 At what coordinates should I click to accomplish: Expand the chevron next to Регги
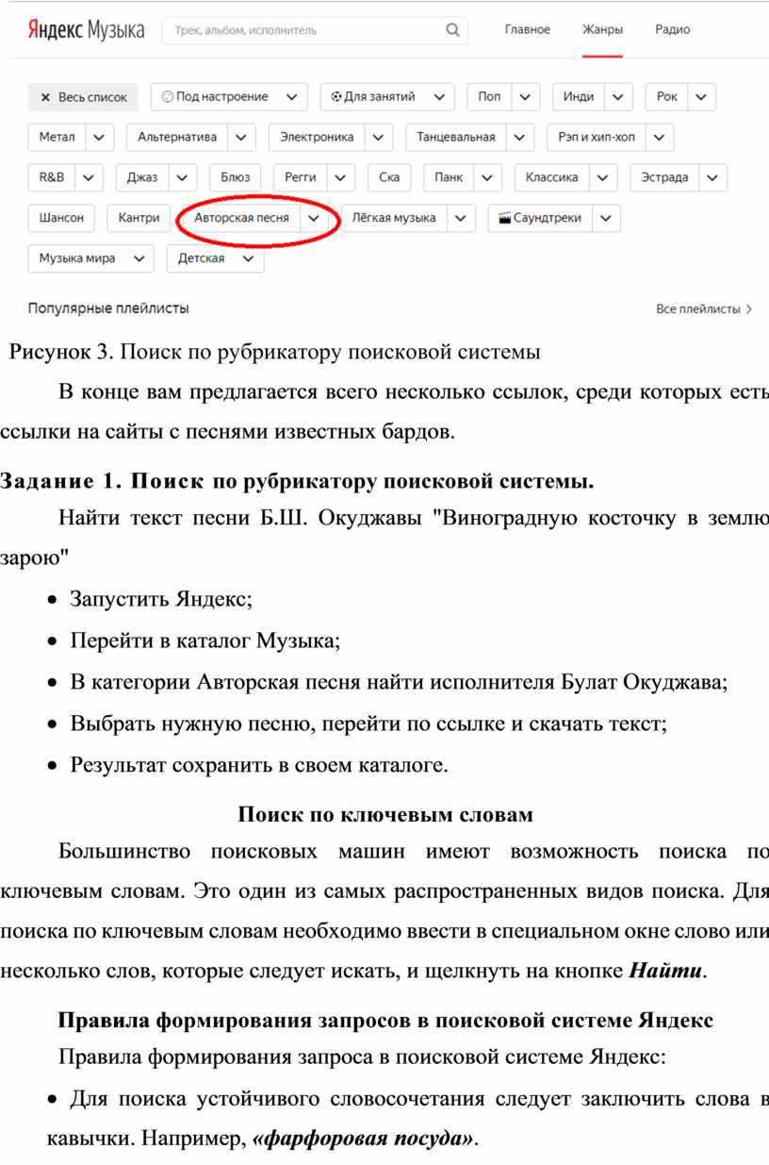click(341, 177)
